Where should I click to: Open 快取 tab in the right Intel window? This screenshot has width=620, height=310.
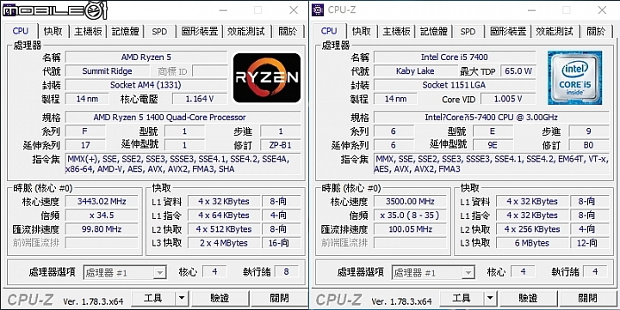pos(362,31)
